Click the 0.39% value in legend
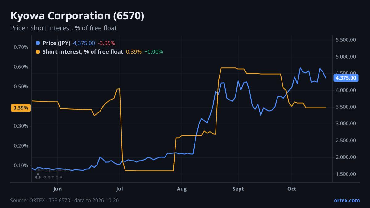The width and height of the screenshot is (370, 208). (x=134, y=52)
